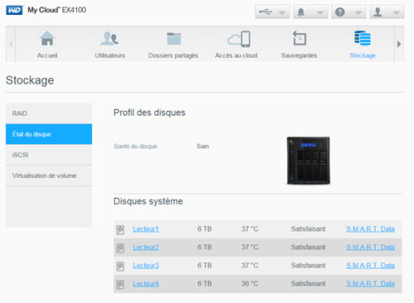
Task: Click Lecteur3 'Satisfaisant' status
Action: click(308, 266)
